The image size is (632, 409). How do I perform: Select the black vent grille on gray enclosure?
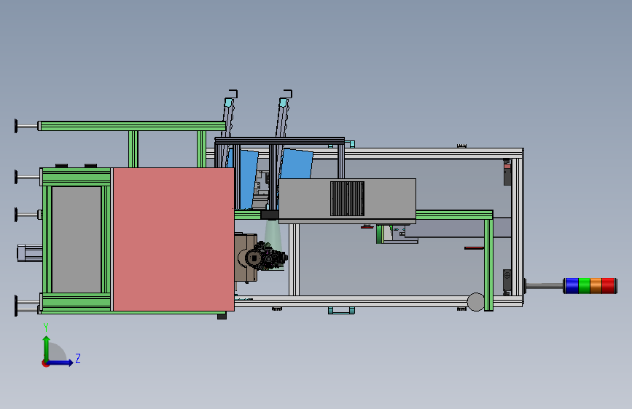[x=347, y=199]
